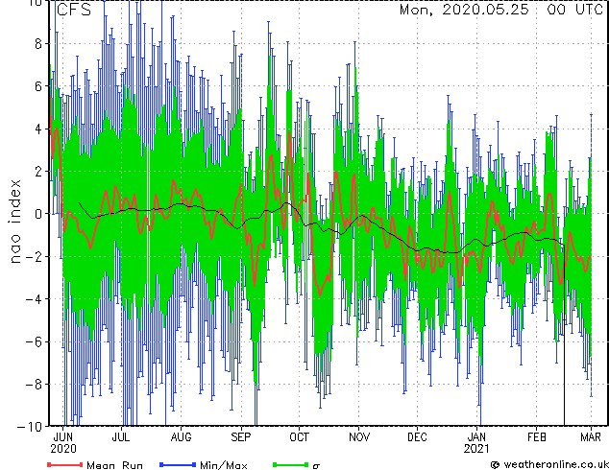The width and height of the screenshot is (609, 470).
Task: Click the 'Min/Max' legend label
Action: point(223,465)
